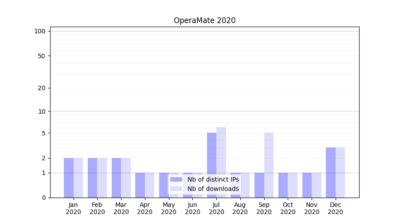Select the Oct 2020 downloads bar
The width and height of the screenshot is (399, 222).
[x=293, y=185]
